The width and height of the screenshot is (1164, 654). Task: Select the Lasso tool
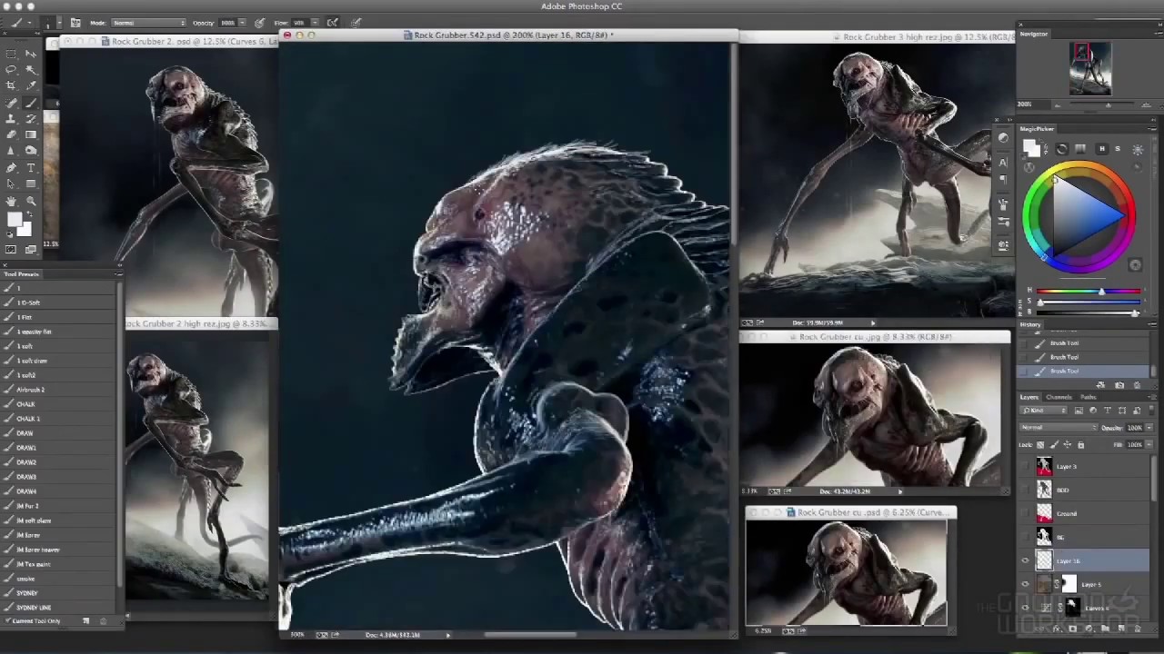(x=11, y=69)
